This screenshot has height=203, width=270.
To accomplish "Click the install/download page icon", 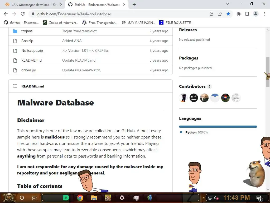I will [211, 14].
